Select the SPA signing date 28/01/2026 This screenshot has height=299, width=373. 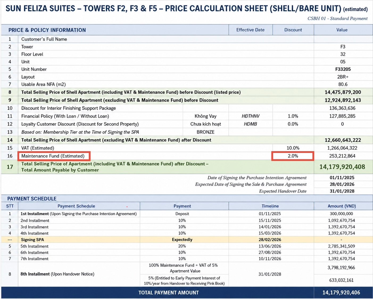(x=342, y=184)
